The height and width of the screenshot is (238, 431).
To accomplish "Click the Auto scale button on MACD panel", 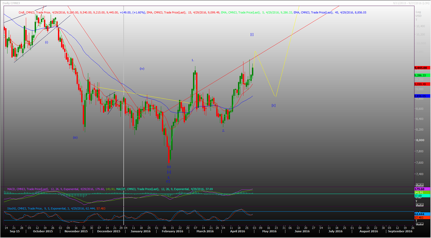I will [419, 205].
